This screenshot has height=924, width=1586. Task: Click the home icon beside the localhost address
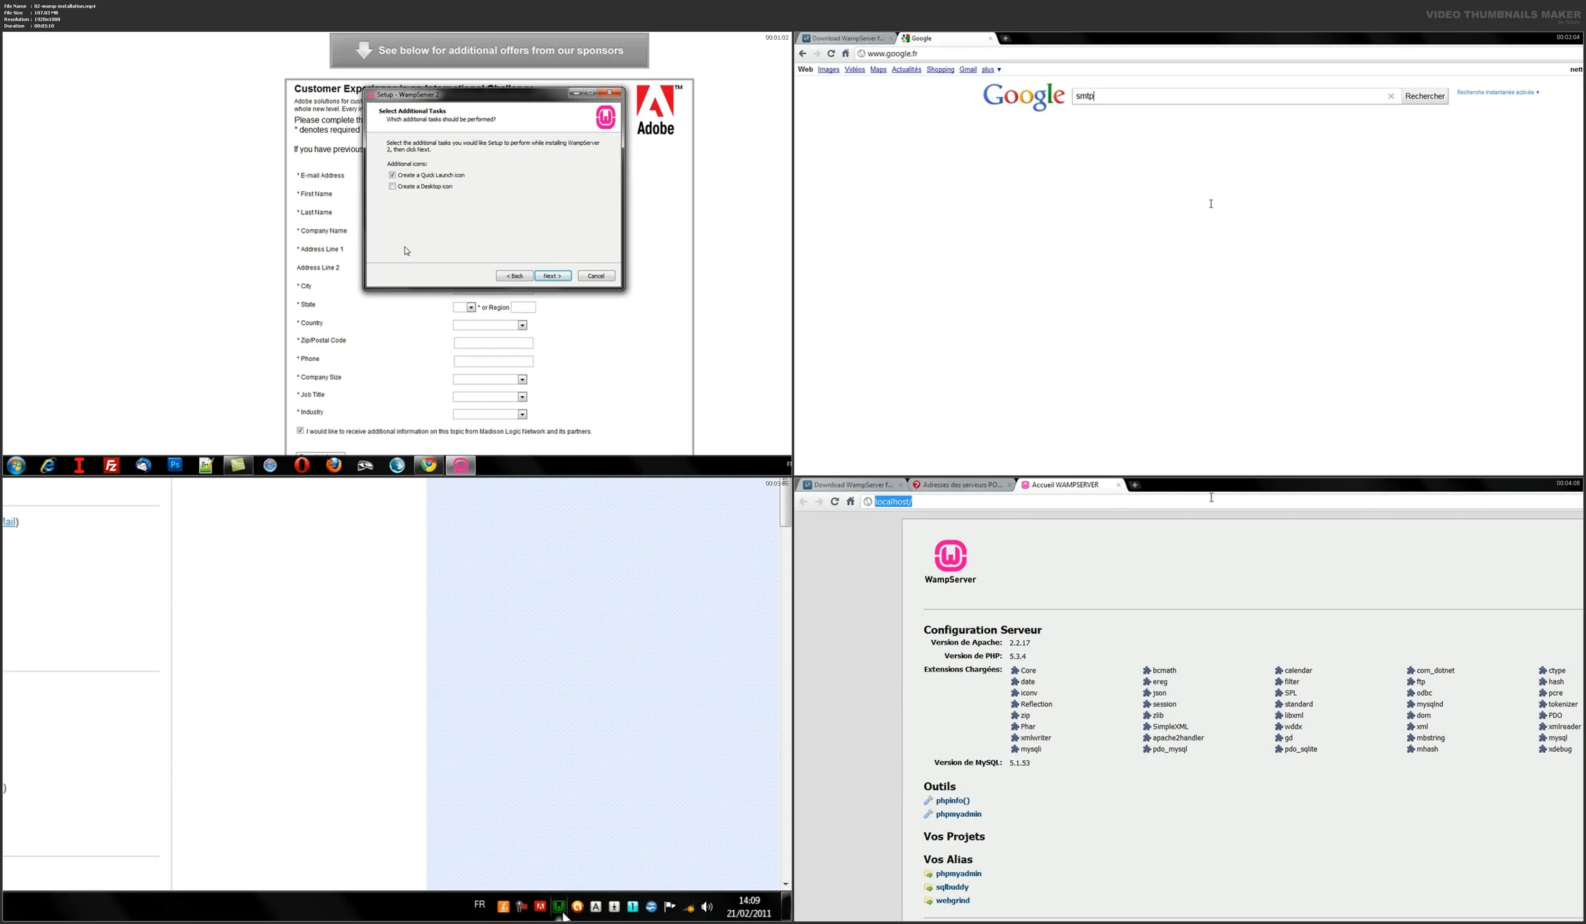click(850, 501)
